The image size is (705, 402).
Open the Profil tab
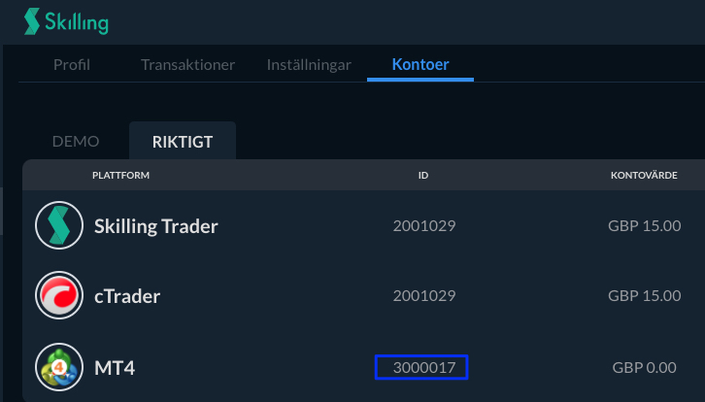[x=72, y=65]
